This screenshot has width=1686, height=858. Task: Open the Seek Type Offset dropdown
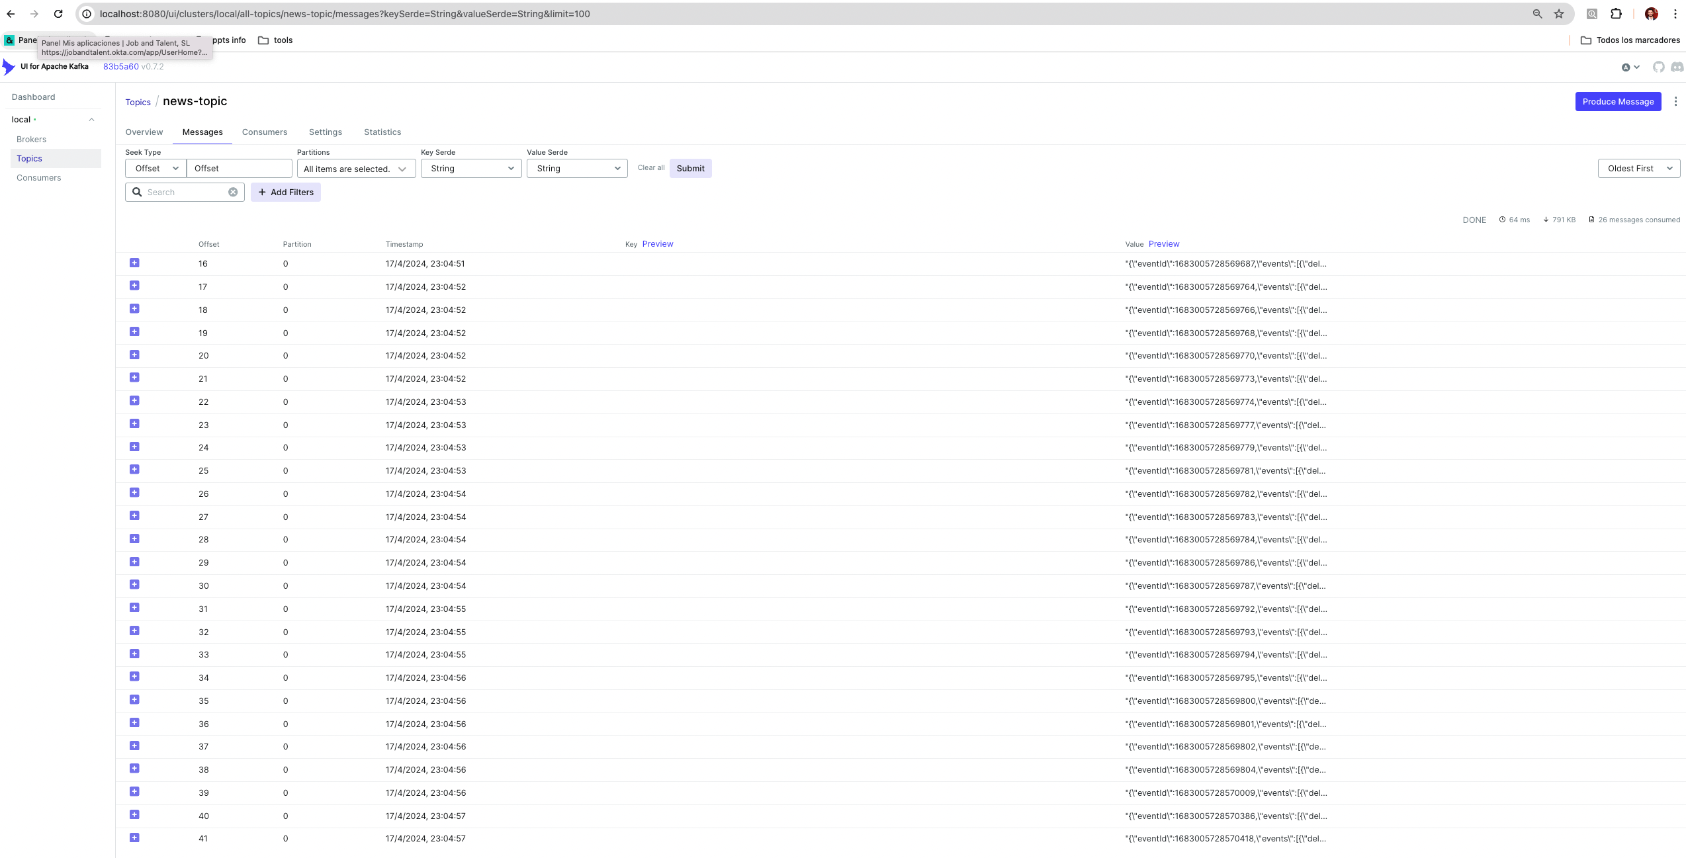pyautogui.click(x=155, y=169)
